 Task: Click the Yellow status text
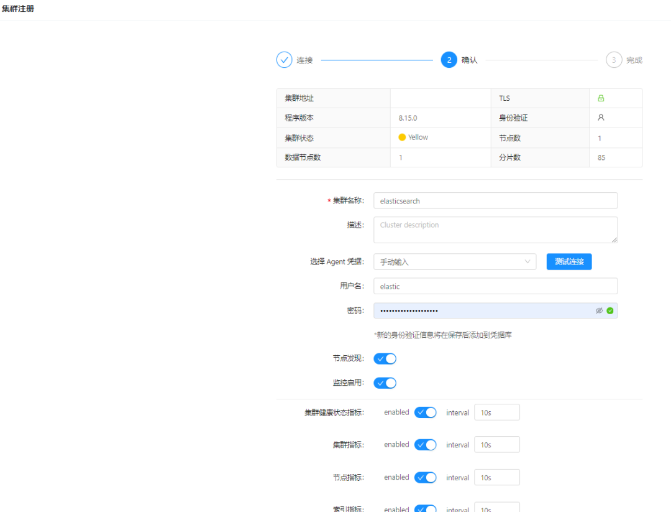418,137
